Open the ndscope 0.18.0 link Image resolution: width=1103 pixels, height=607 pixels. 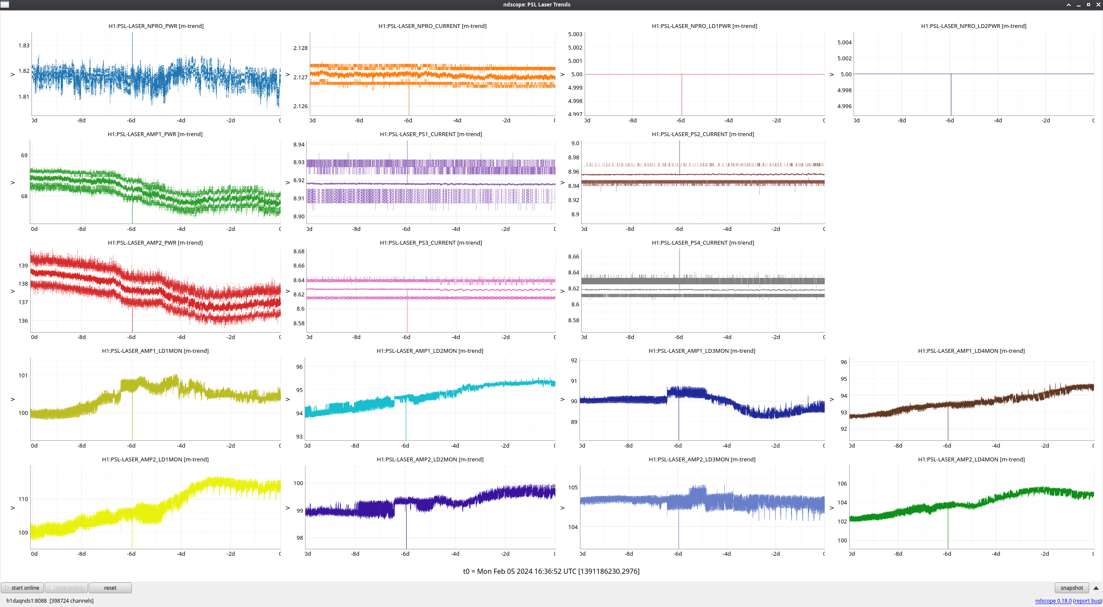click(x=1053, y=601)
